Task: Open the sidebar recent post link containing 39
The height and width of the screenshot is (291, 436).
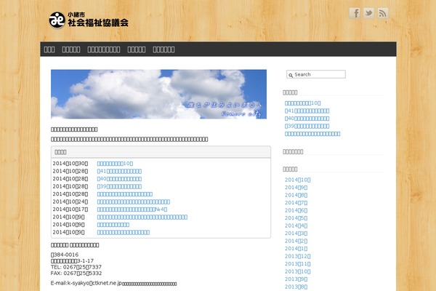Action: [307, 126]
